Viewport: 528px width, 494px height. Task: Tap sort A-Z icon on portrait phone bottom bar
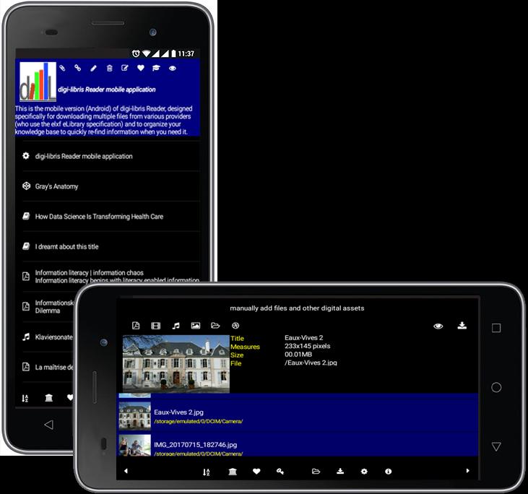click(25, 399)
